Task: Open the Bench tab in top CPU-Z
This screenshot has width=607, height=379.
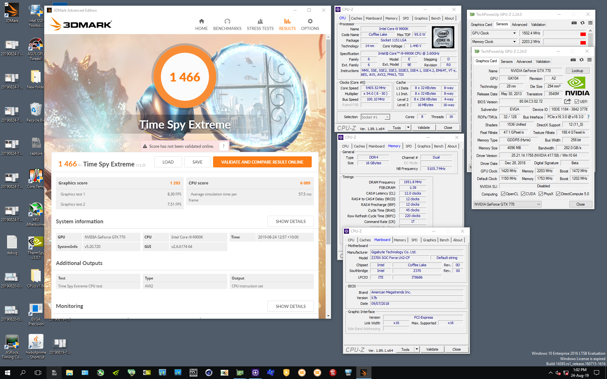Action: click(436, 18)
